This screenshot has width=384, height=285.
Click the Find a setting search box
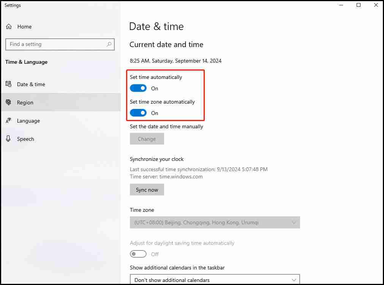[60, 44]
